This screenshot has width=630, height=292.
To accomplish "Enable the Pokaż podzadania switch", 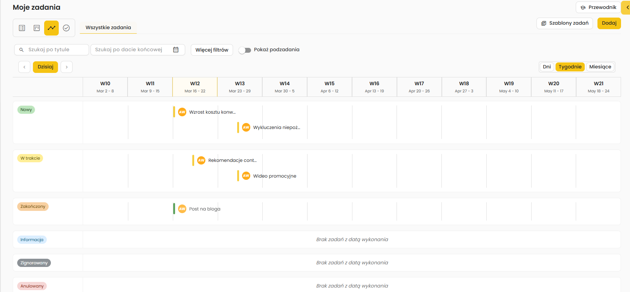I will [x=245, y=50].
